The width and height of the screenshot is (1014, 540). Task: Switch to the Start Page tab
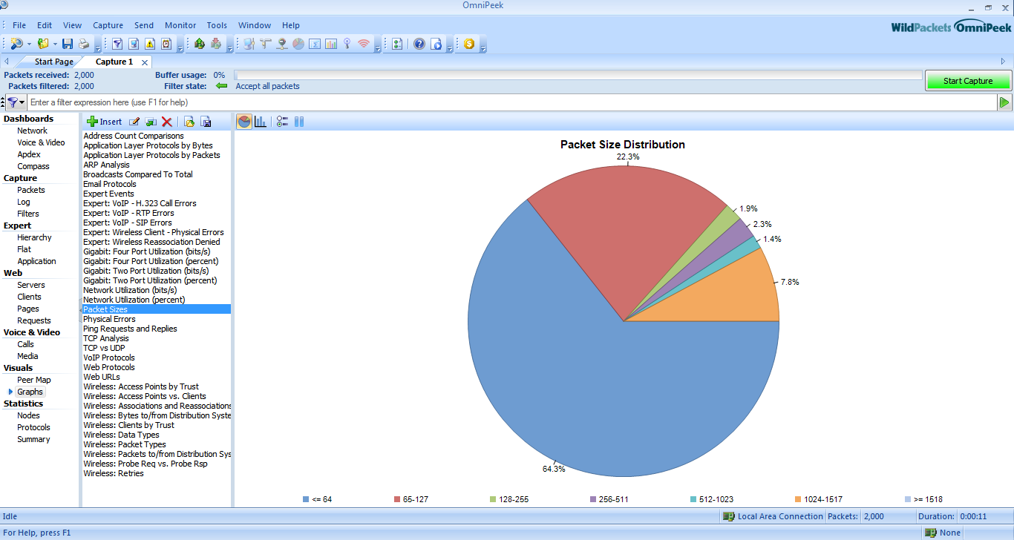tap(53, 62)
